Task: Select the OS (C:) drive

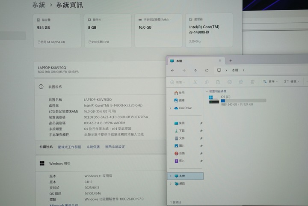Action: tap(237, 100)
